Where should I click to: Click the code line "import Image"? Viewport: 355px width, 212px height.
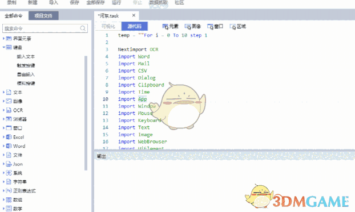pyautogui.click(x=135, y=134)
